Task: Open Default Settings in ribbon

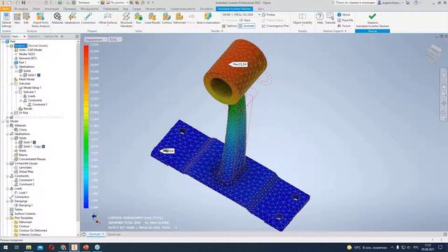Action: [x=6, y=20]
